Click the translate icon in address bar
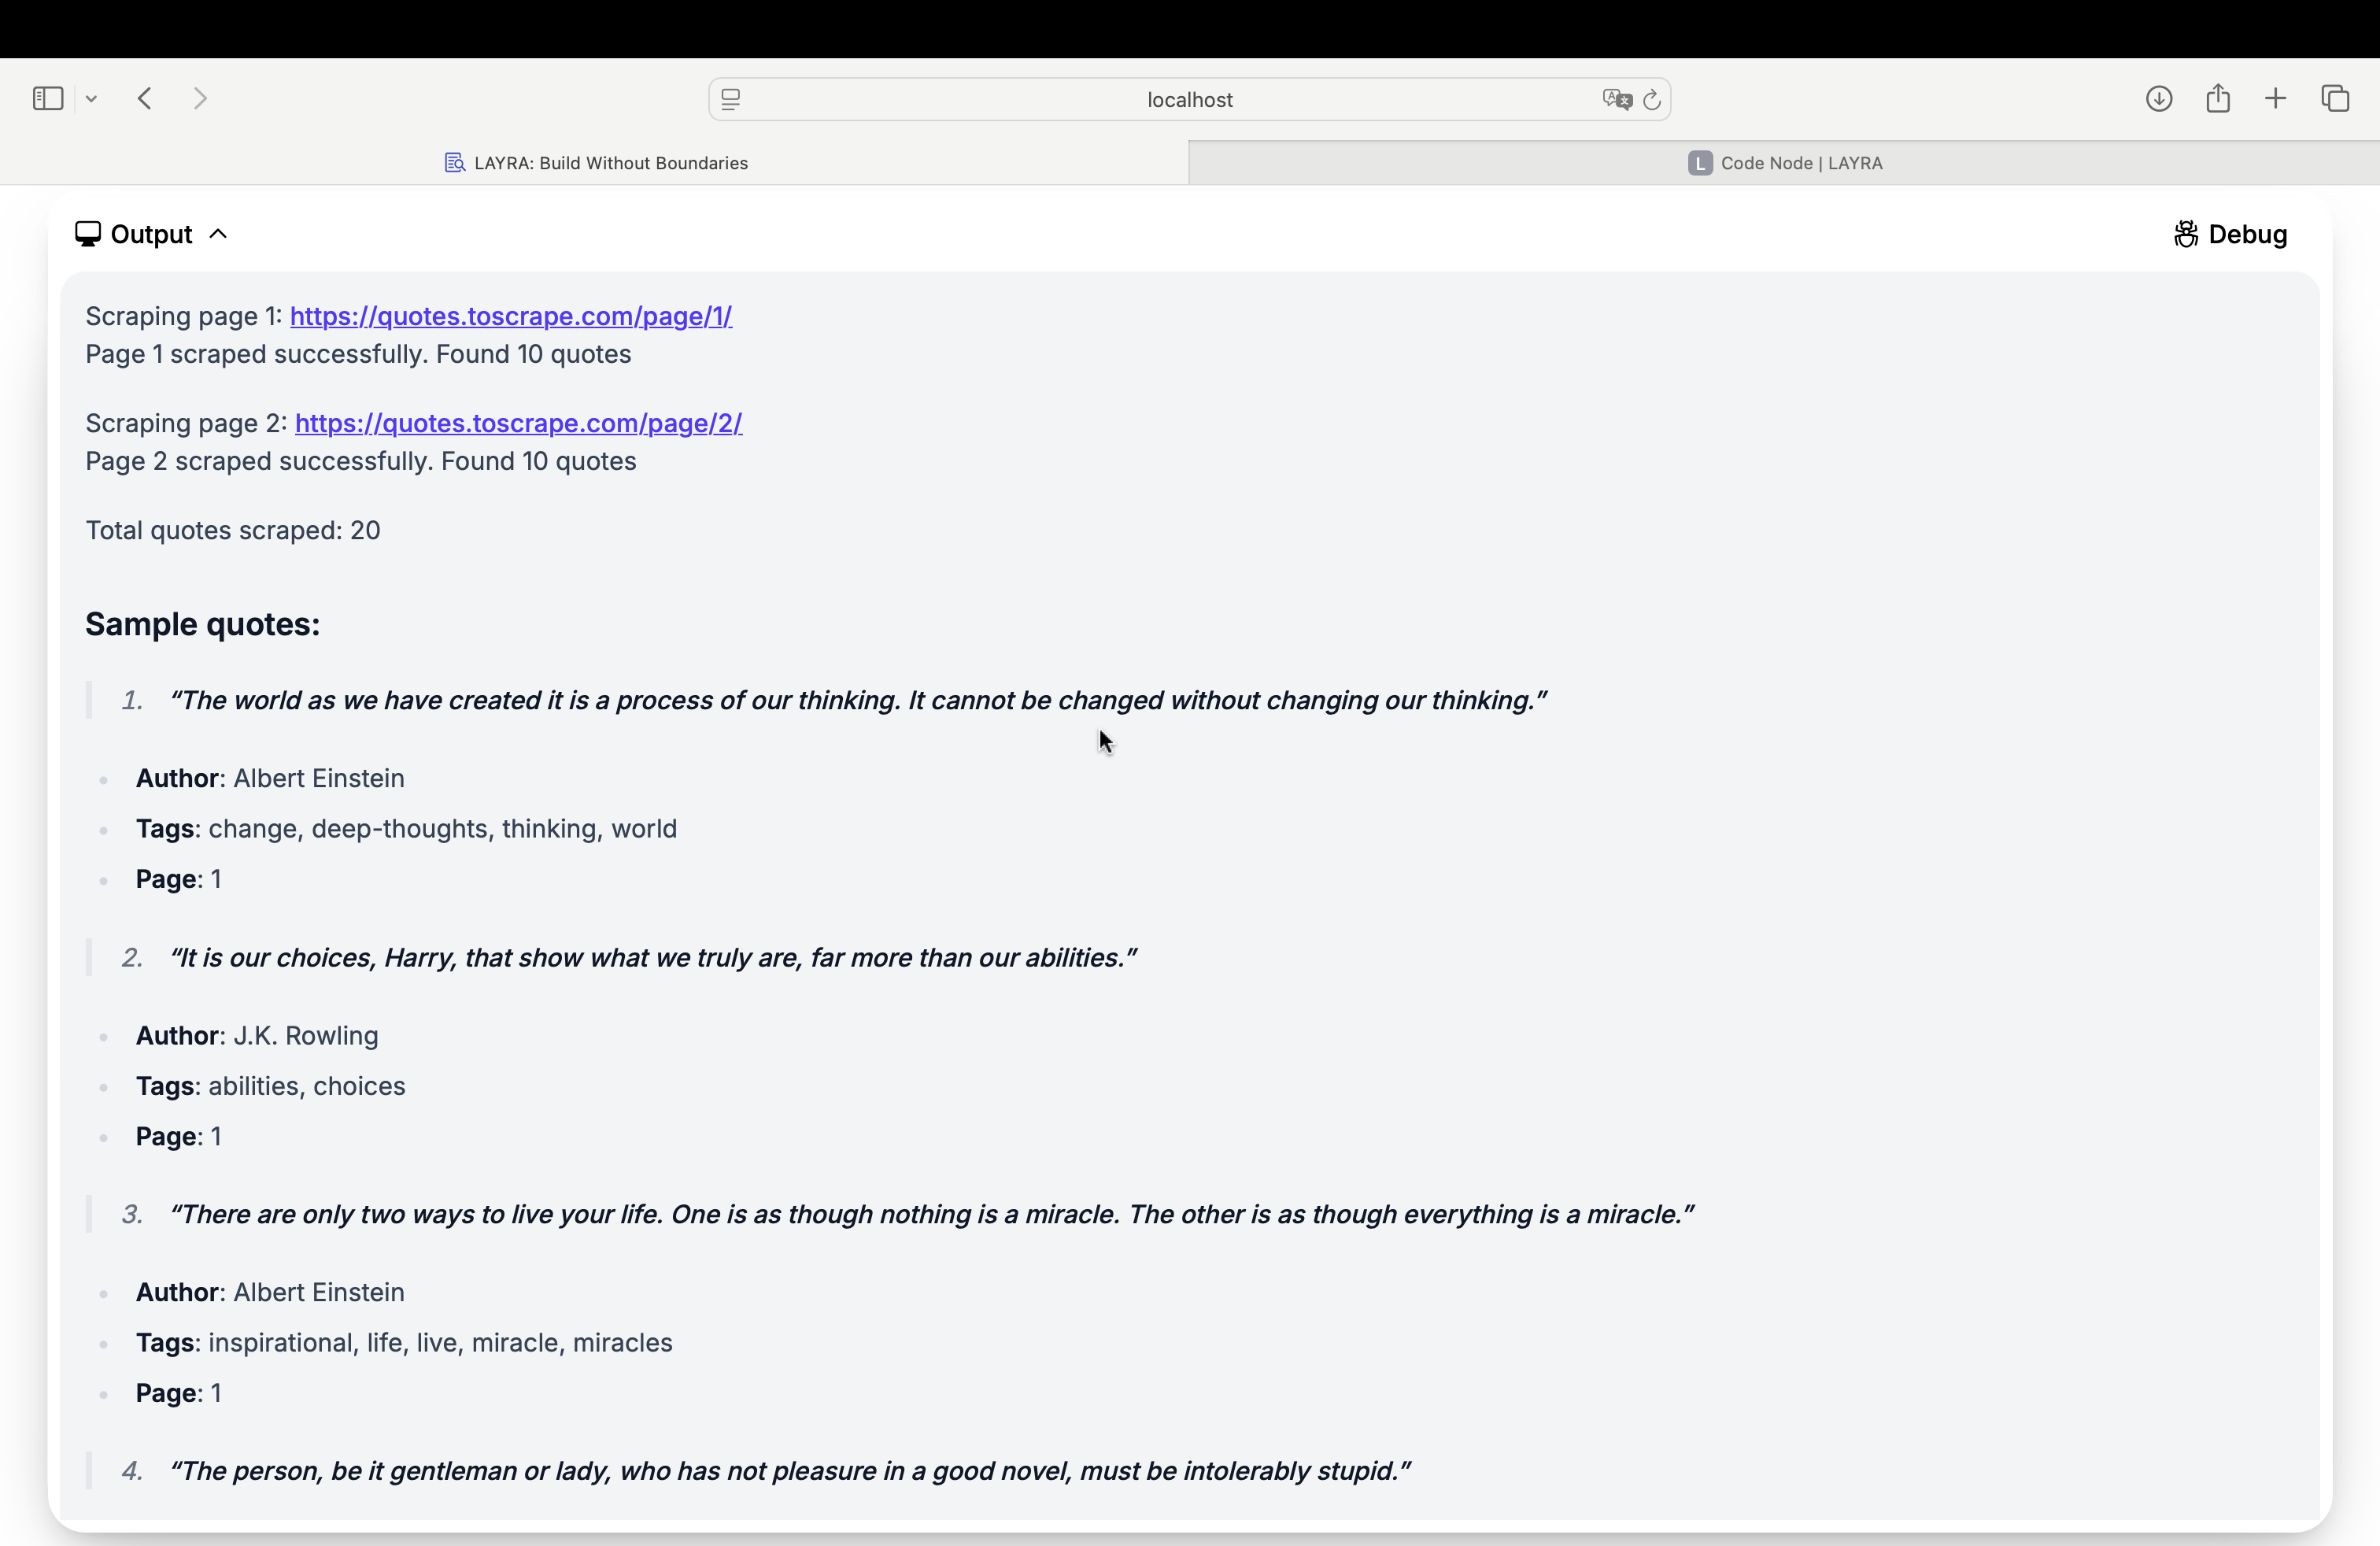 pos(1616,99)
